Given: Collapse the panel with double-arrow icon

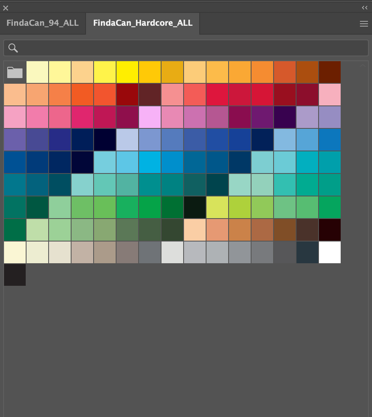Looking at the screenshot, I should pos(364,8).
